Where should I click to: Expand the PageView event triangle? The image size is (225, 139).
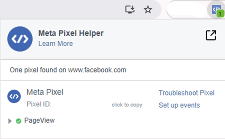click(x=10, y=121)
